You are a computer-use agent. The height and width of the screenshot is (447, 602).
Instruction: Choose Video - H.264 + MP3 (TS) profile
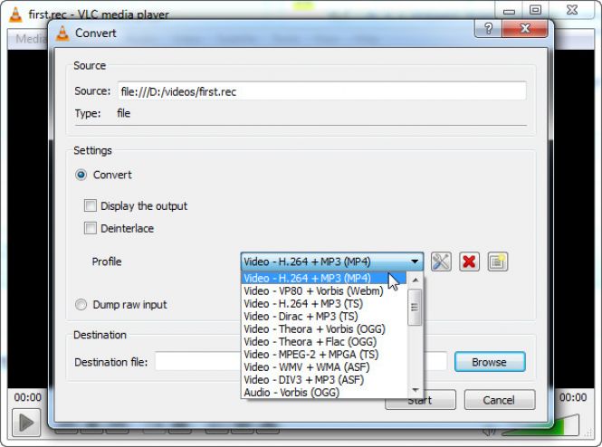point(324,303)
